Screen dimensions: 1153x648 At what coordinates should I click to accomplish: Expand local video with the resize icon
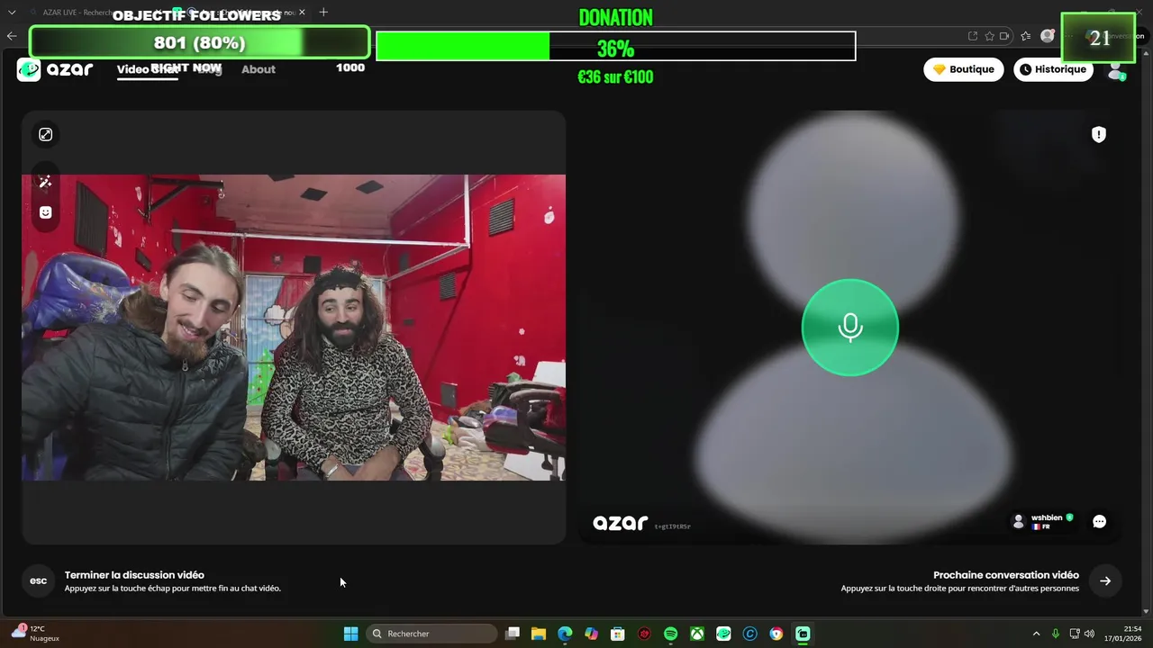coord(45,134)
